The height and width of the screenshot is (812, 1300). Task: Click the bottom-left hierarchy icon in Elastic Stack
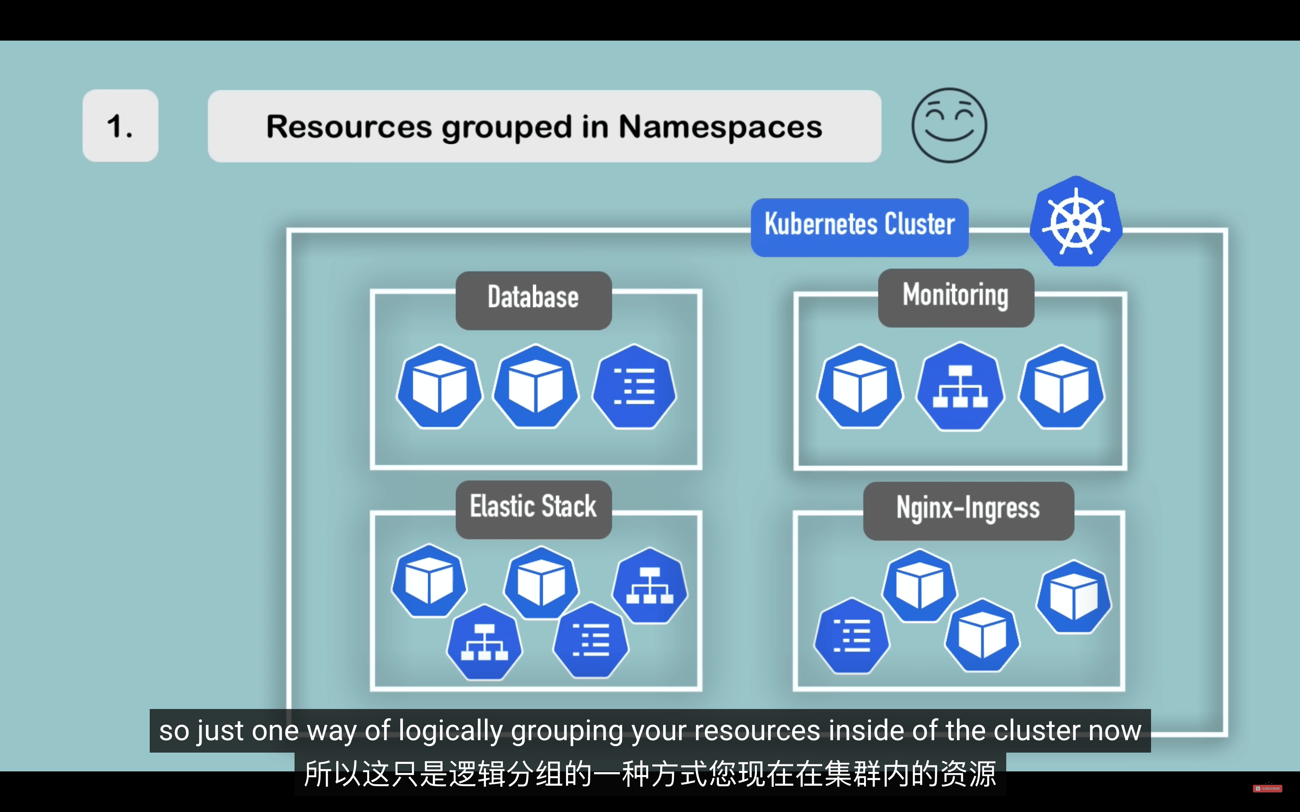(x=484, y=642)
